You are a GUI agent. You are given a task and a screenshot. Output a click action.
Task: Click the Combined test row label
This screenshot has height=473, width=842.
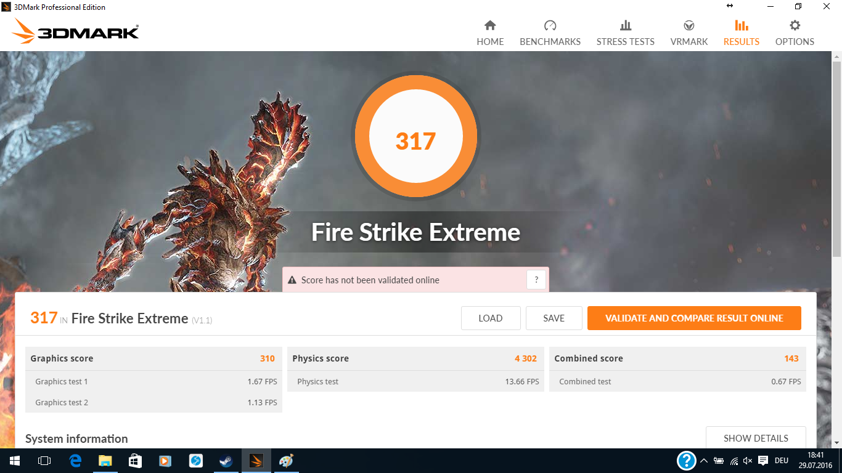[585, 382]
